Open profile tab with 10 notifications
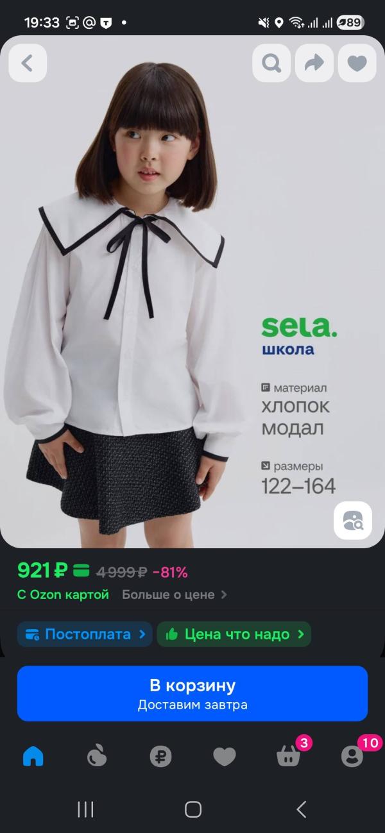 click(x=352, y=755)
